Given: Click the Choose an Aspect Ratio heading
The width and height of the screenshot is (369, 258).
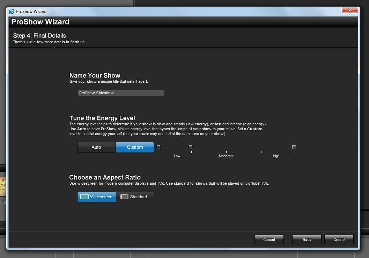Looking at the screenshot, I should point(105,177).
